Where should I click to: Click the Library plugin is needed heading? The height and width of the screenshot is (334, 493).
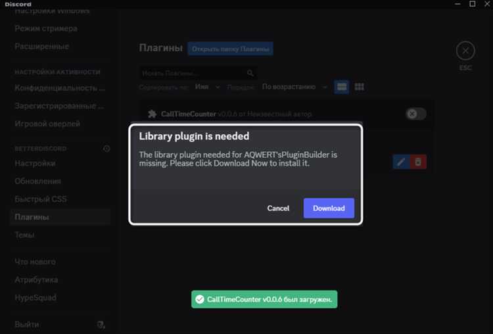(x=194, y=136)
